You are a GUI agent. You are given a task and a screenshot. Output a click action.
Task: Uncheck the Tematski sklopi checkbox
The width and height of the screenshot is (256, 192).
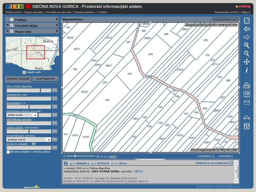[x=12, y=25]
